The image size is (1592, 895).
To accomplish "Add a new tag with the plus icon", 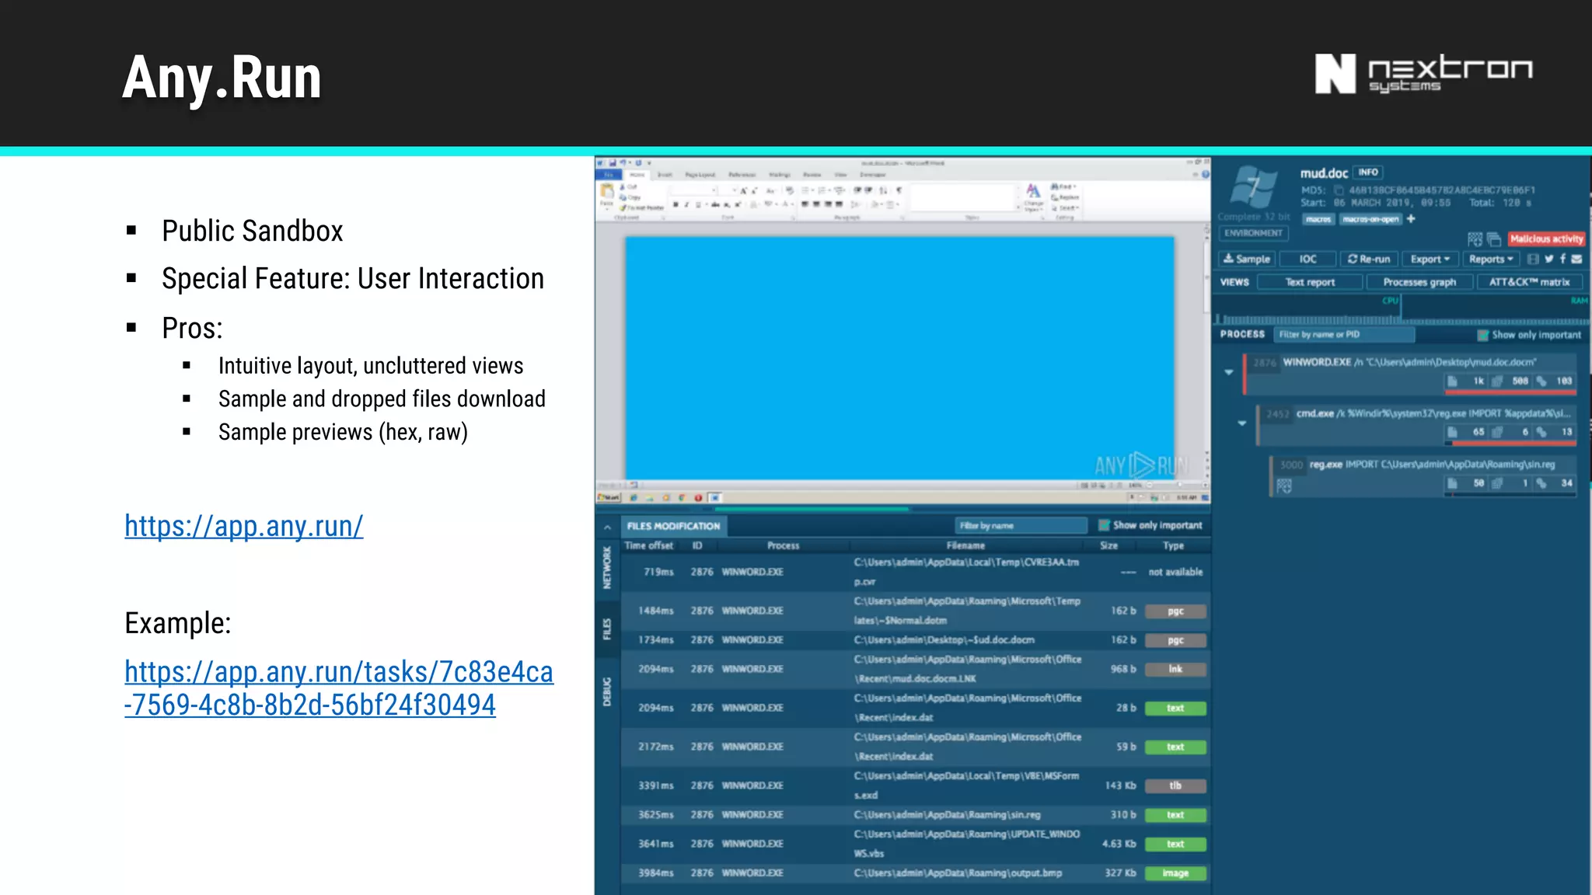I will tap(1411, 219).
